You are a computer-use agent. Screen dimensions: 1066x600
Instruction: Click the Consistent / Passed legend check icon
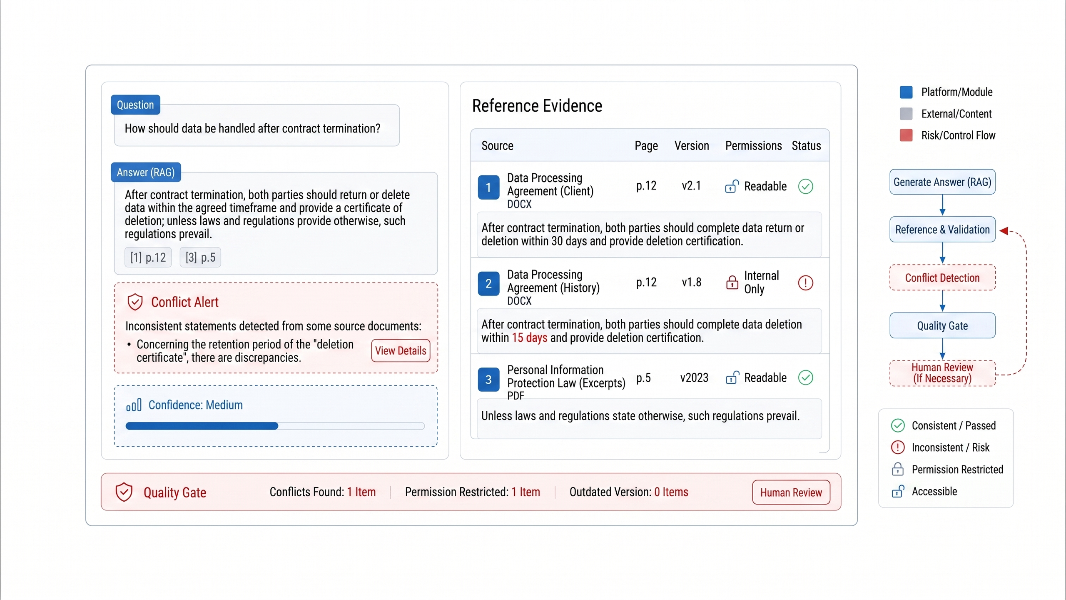pyautogui.click(x=898, y=425)
